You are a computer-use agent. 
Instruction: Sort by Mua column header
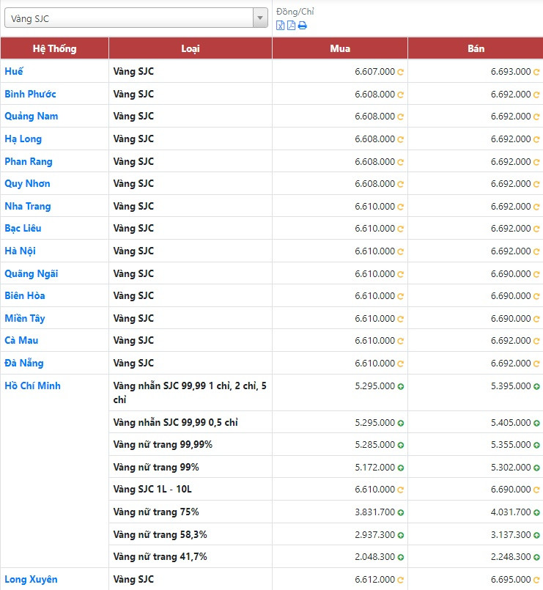[x=340, y=48]
